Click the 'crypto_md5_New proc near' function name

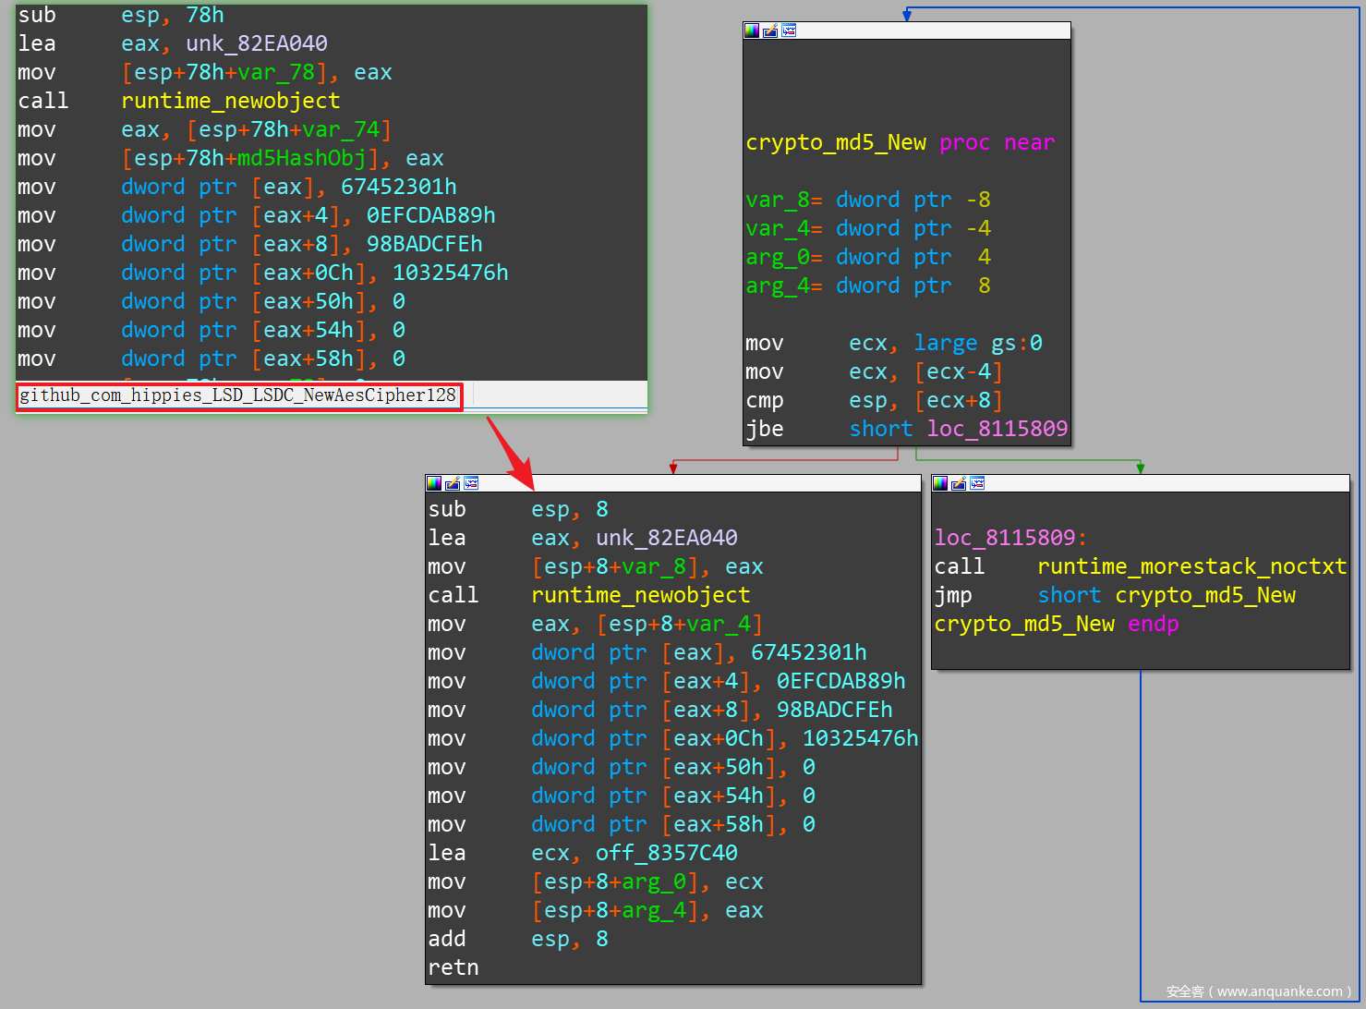pyautogui.click(x=835, y=142)
